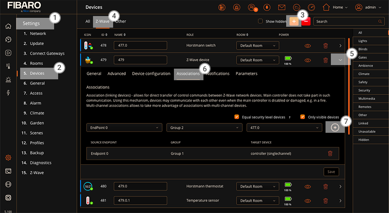Delete the association to controller (singlechannel)
The image size is (389, 213).
[x=330, y=153]
